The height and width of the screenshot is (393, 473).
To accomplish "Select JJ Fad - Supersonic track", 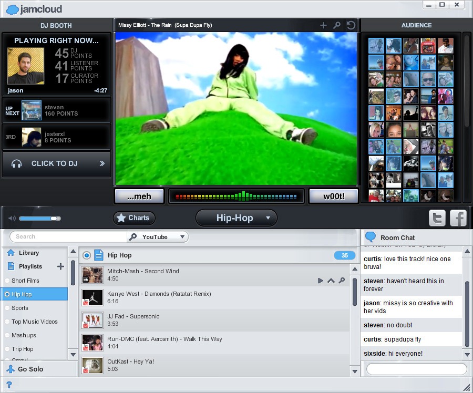I will [214, 320].
